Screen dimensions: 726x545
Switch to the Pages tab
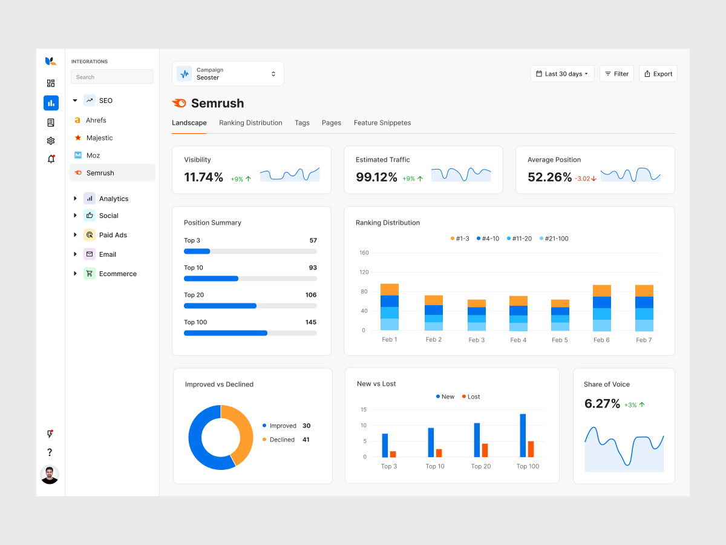(332, 123)
